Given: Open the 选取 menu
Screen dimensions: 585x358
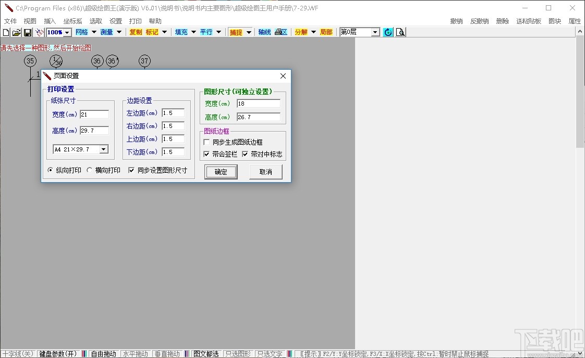Looking at the screenshot, I should point(96,21).
